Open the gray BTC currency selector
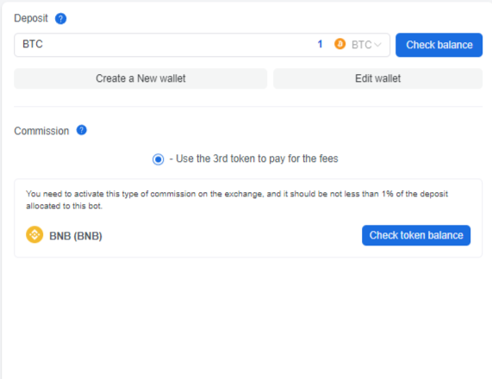This screenshot has width=492, height=379. [x=366, y=45]
